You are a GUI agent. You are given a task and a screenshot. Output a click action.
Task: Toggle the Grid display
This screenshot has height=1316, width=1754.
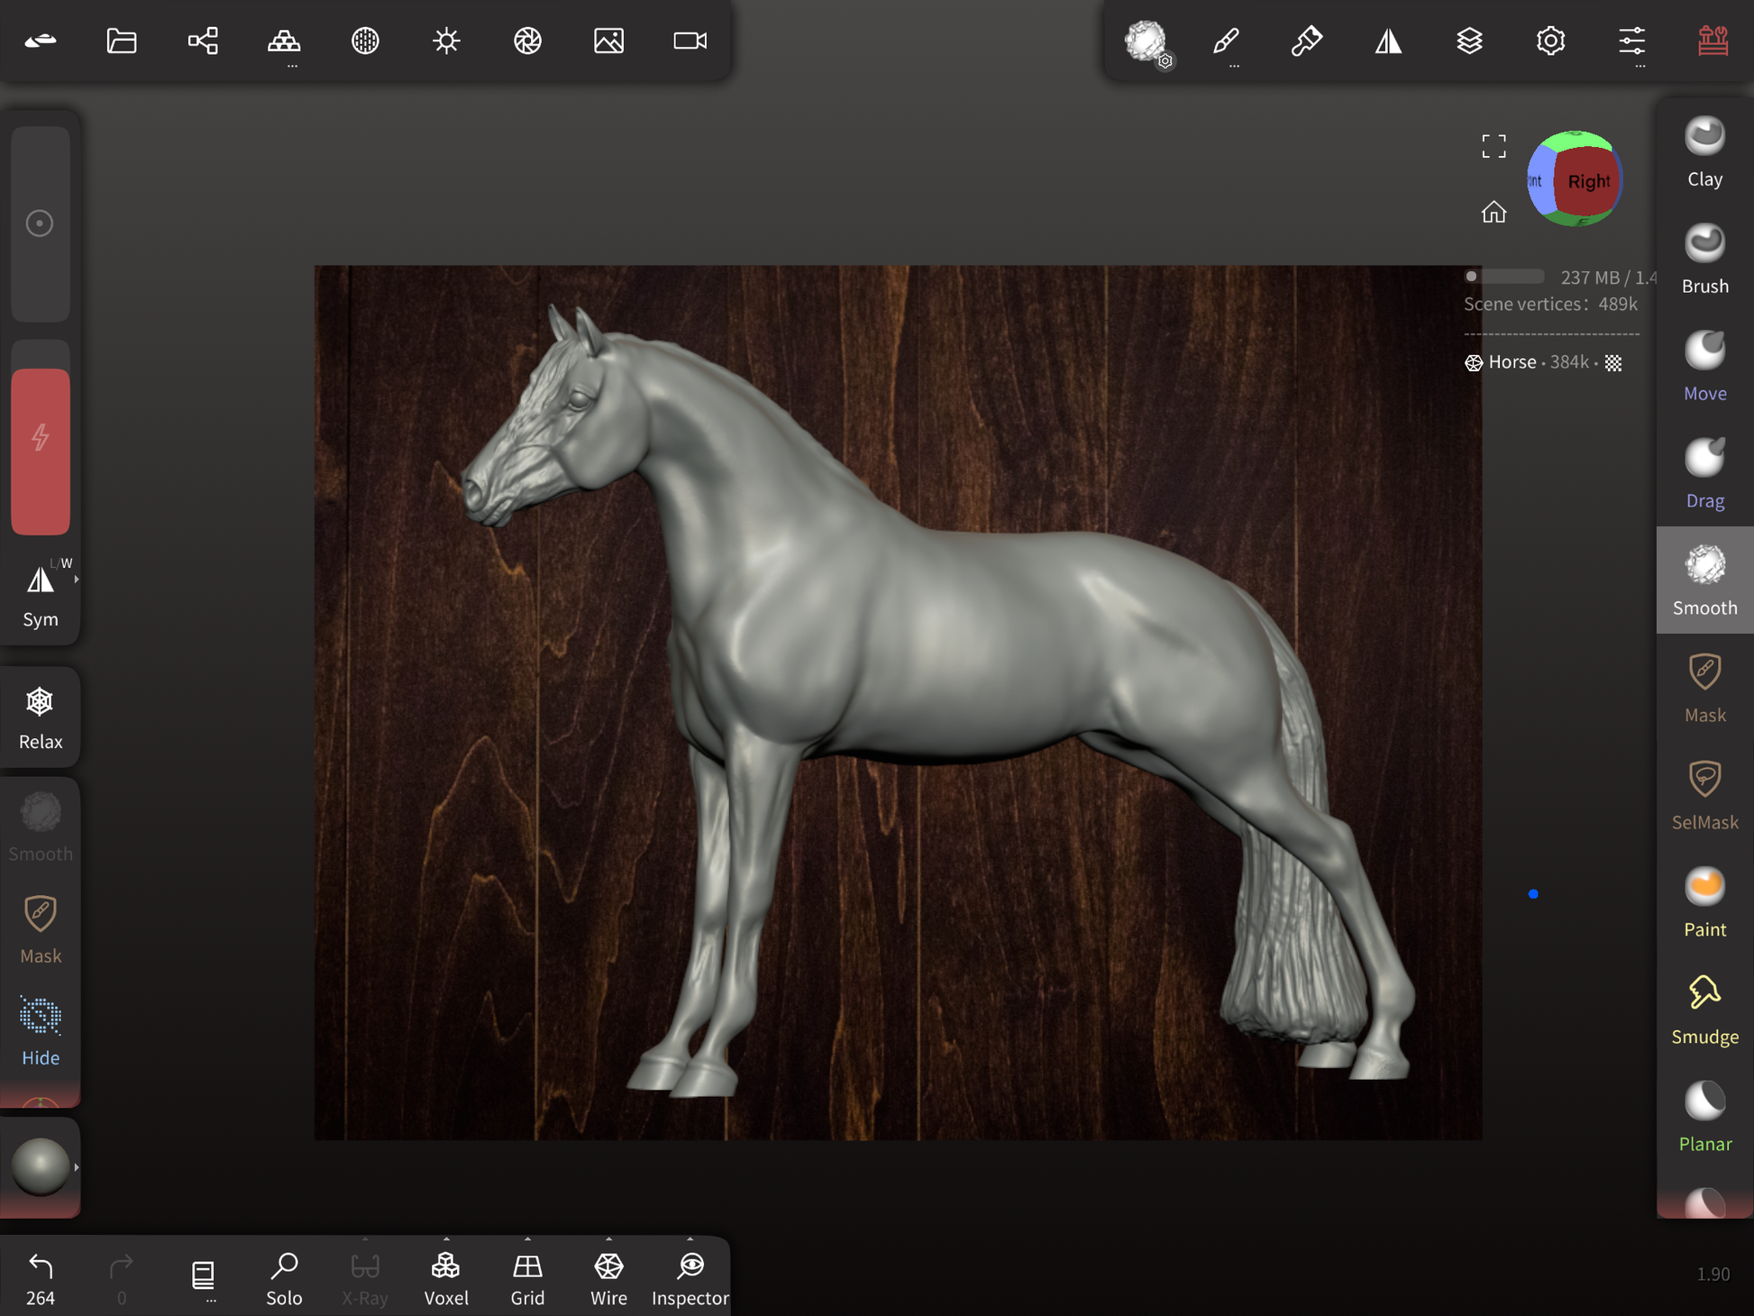[527, 1277]
